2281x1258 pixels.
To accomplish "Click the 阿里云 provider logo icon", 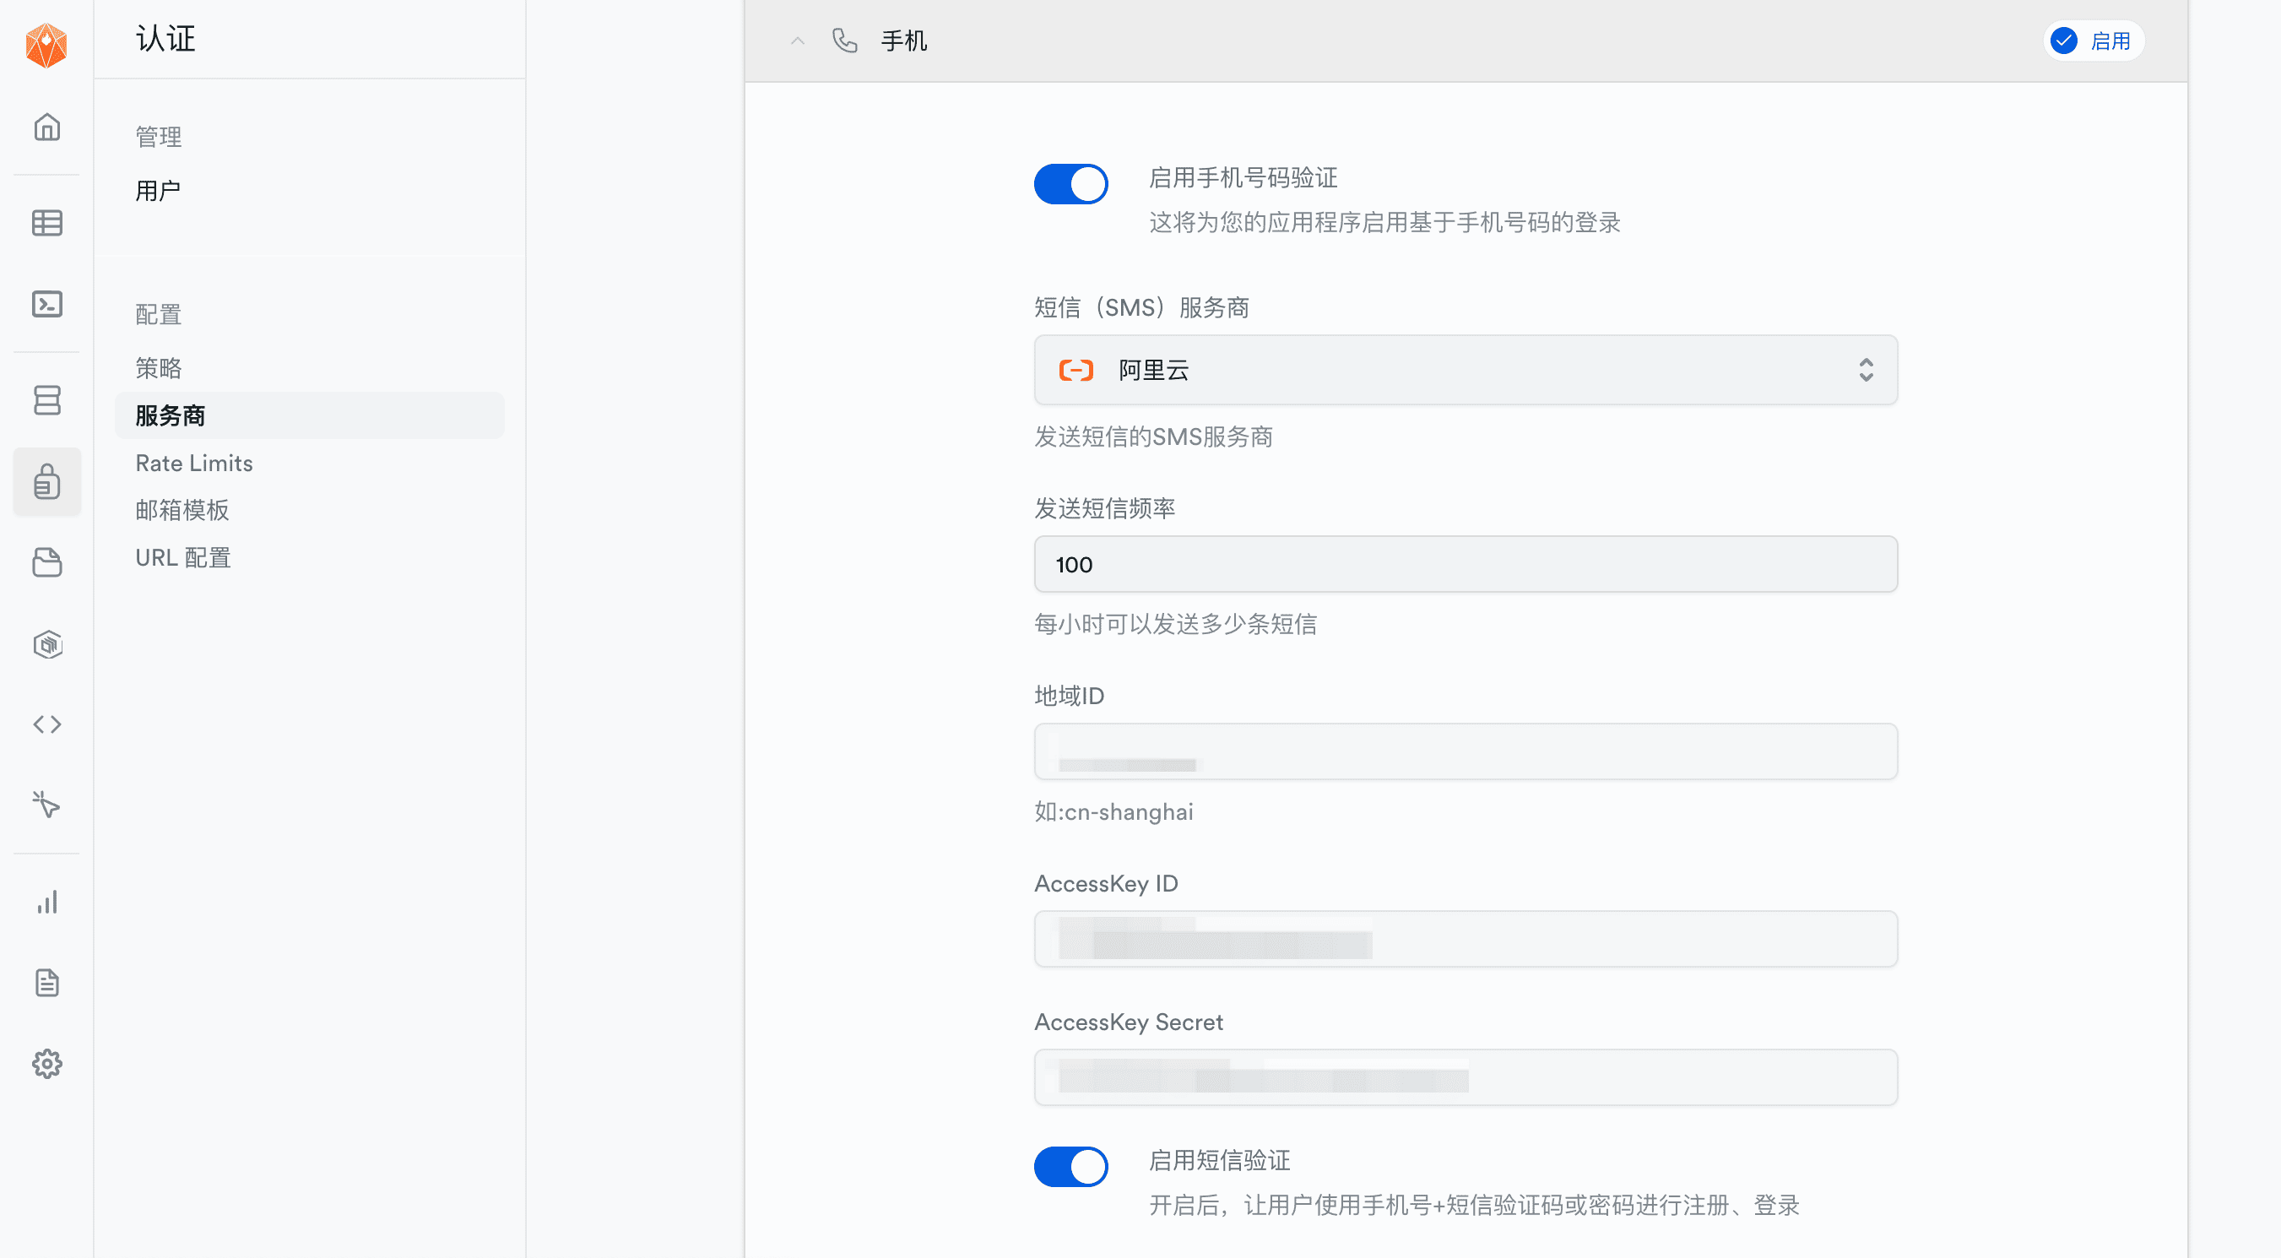I will [1075, 370].
